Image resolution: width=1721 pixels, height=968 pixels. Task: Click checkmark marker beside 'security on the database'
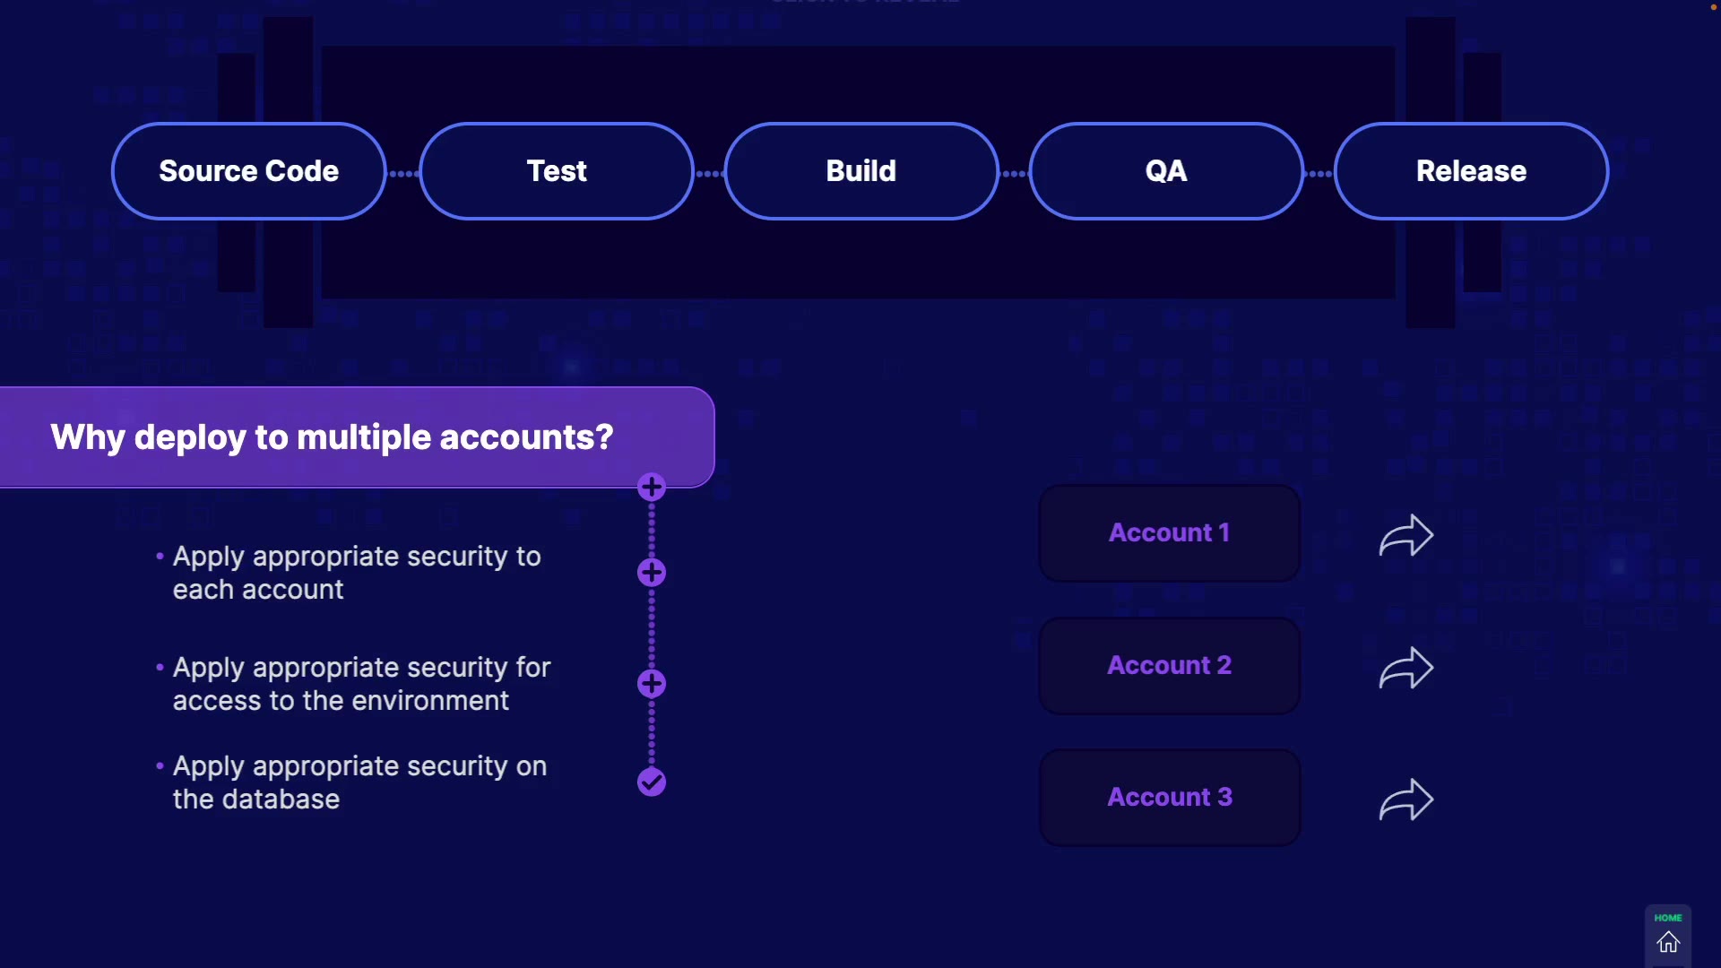coord(652,782)
